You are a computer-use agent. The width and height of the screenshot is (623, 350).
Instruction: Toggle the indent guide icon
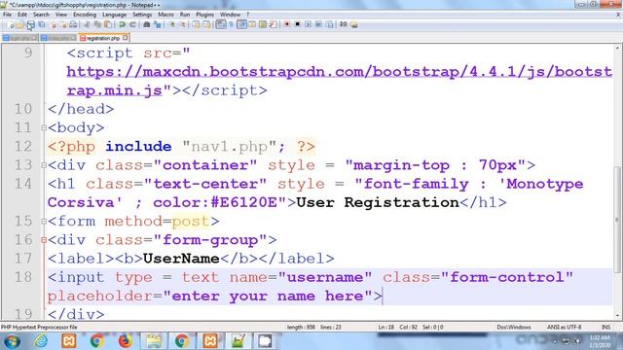(x=242, y=24)
